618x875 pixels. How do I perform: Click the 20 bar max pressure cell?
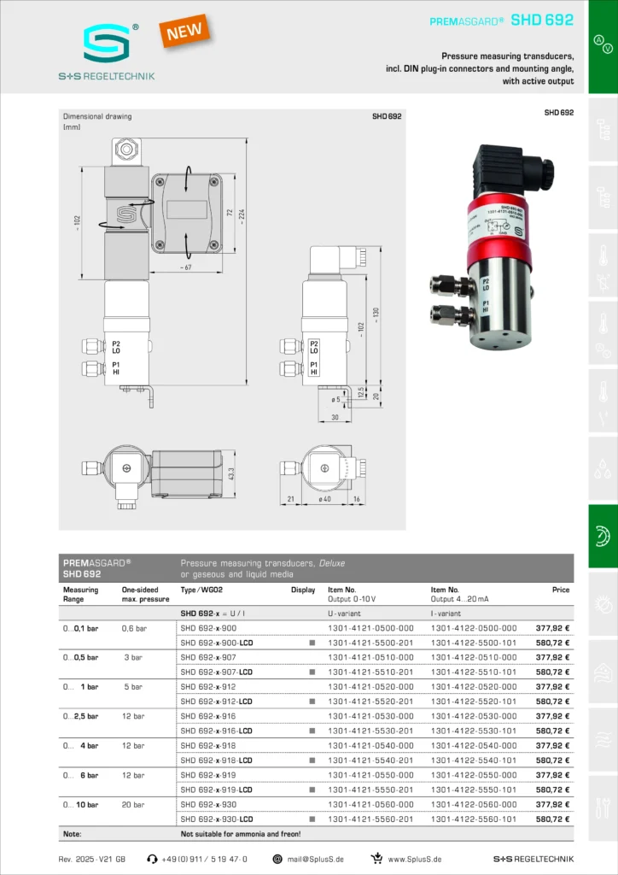[x=134, y=805]
